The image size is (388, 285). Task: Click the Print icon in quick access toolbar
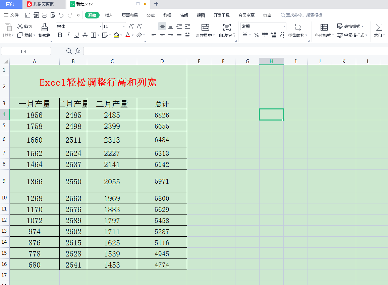pos(44,15)
